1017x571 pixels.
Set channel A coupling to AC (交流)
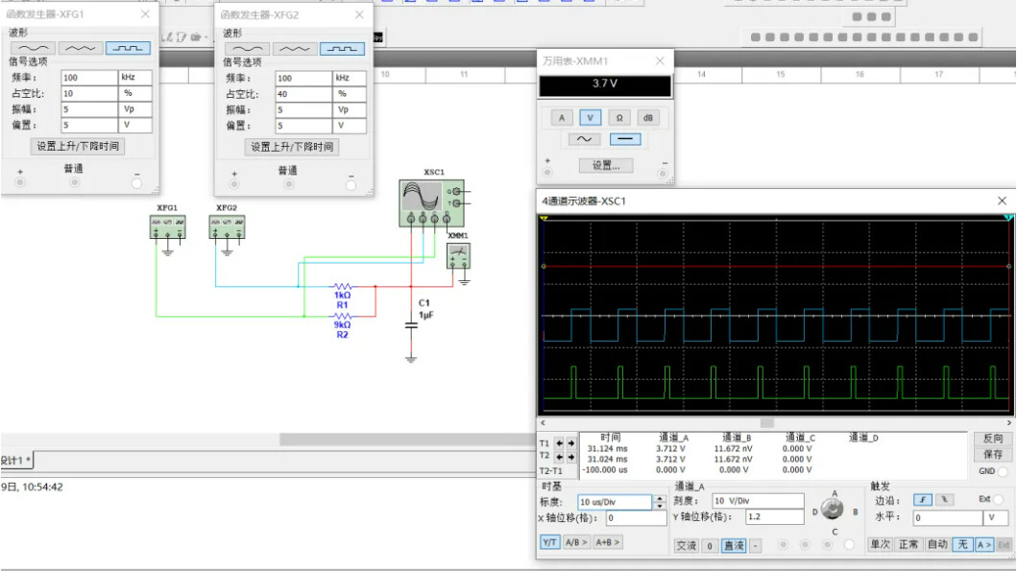coord(686,545)
